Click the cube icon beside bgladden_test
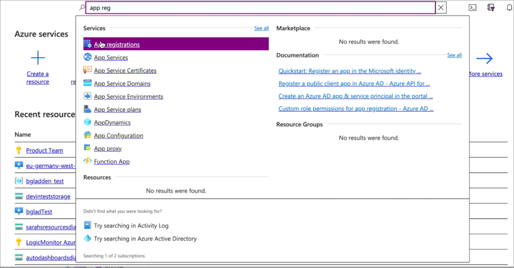 19,181
